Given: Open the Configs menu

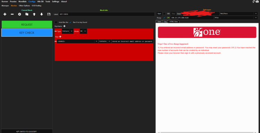Looking at the screenshot, I should click(32, 1).
